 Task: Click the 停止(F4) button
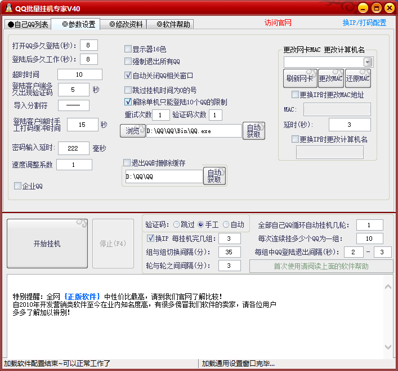tap(113, 244)
